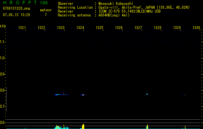The image size is (203, 129).
Task: Click the 1328 time axis marker
Action: pos(157,28)
